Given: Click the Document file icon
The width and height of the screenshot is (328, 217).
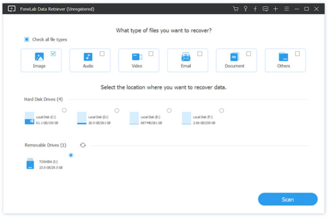Looking at the screenshot, I should pyautogui.click(x=234, y=57).
